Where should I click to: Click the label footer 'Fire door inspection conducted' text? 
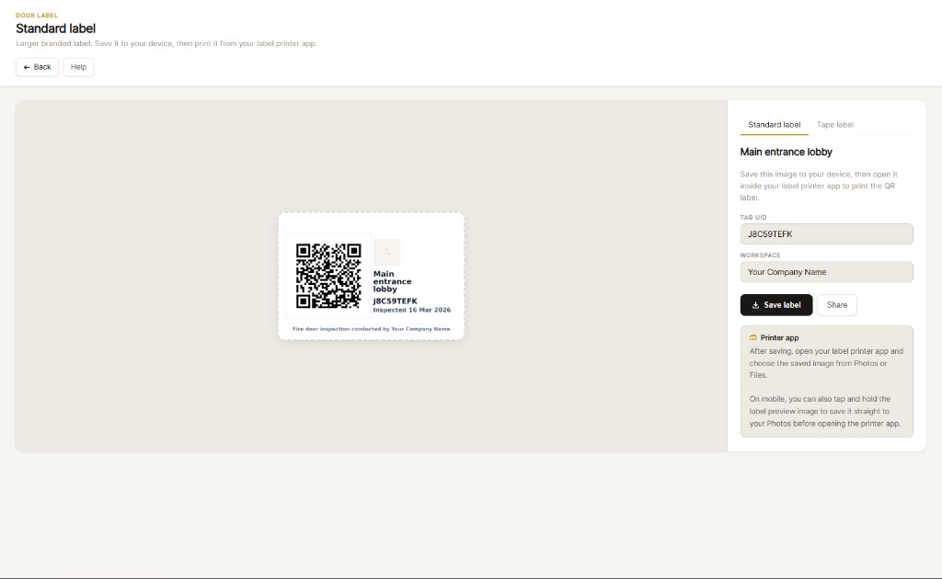pos(371,329)
